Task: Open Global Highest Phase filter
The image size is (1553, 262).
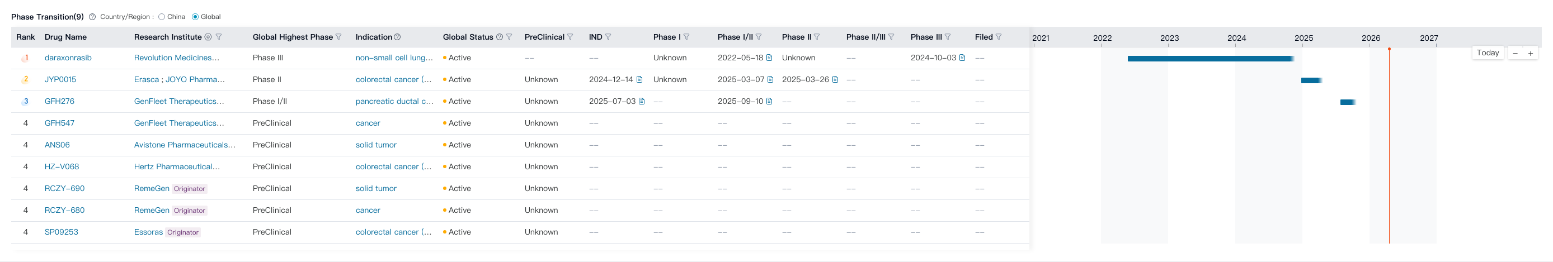Action: coord(339,37)
